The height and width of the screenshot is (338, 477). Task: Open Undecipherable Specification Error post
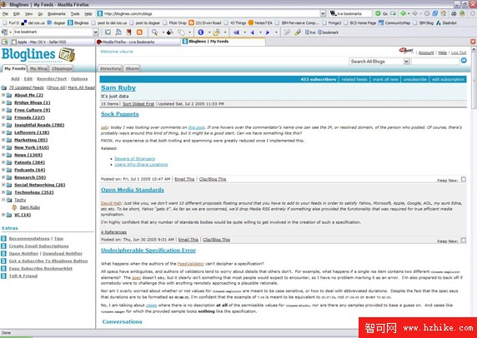pos(148,251)
